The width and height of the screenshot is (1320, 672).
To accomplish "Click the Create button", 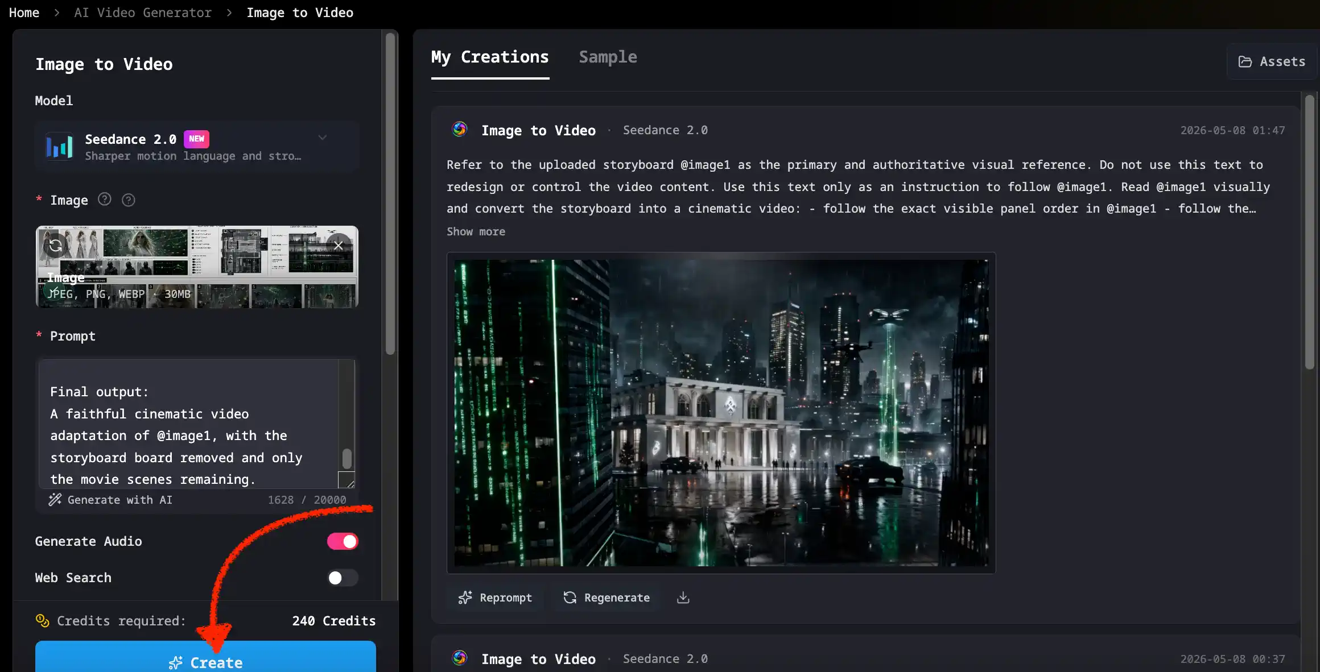I will coord(205,657).
